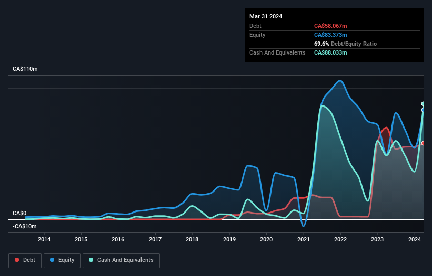Click the red Debt legend dot
The width and height of the screenshot is (432, 276).
pyautogui.click(x=17, y=260)
